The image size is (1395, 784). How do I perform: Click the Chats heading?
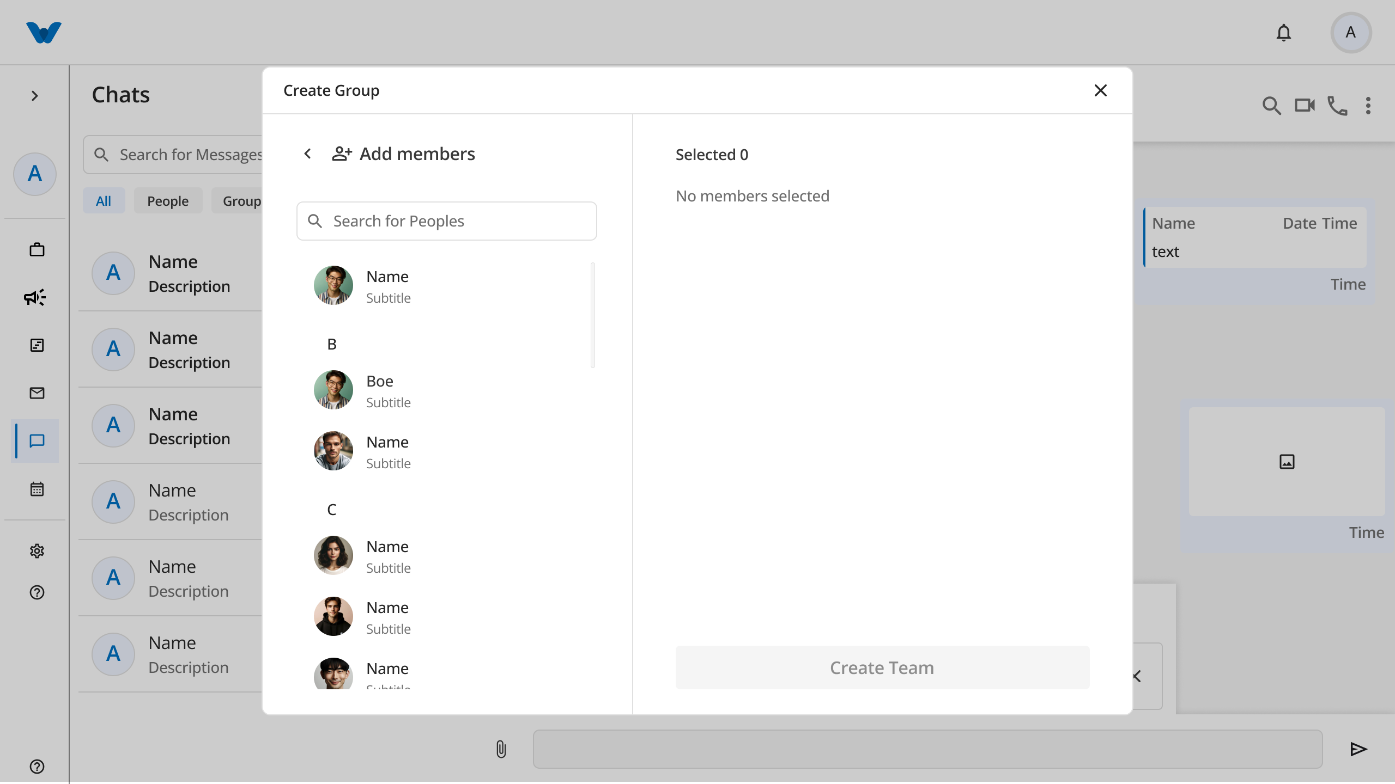[121, 95]
